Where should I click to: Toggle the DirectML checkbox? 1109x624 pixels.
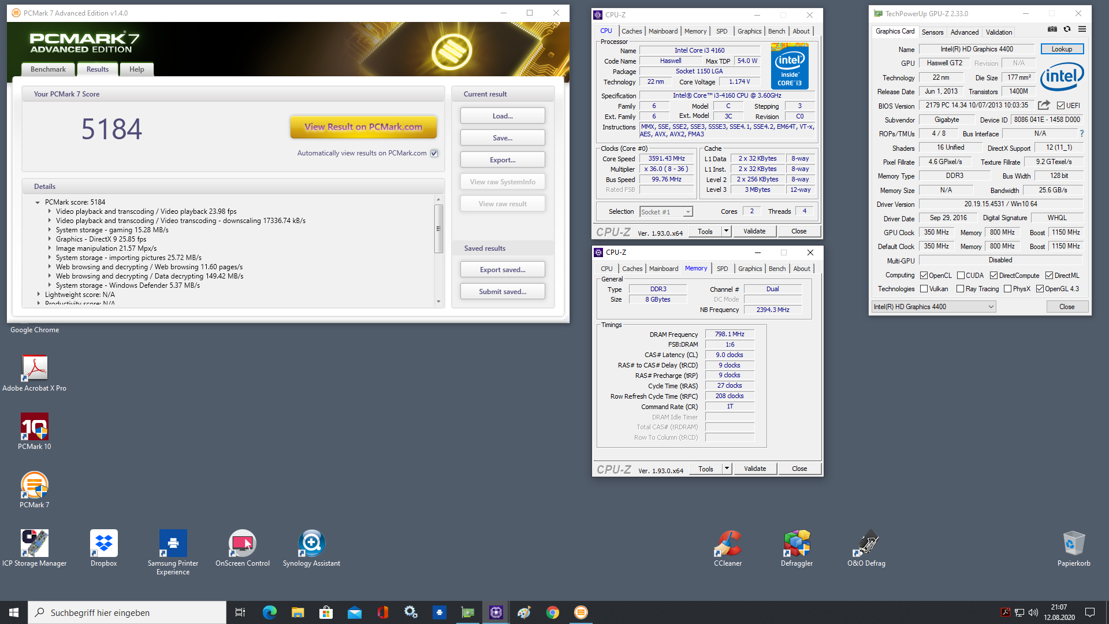(x=1049, y=275)
